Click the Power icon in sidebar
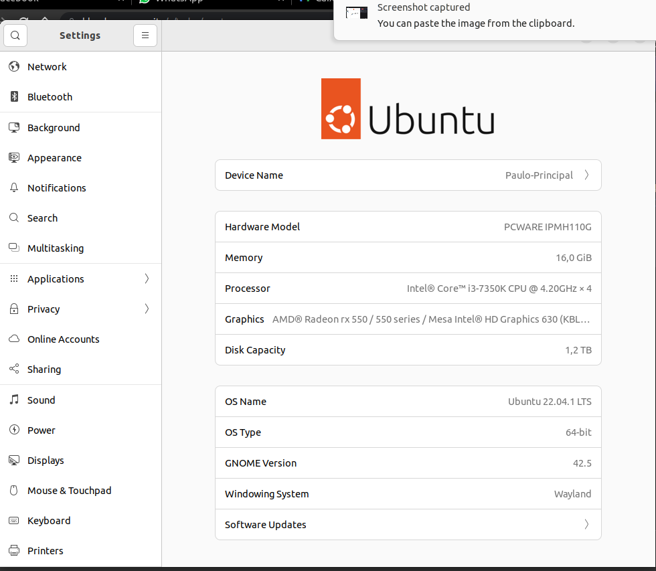656x571 pixels. click(14, 430)
